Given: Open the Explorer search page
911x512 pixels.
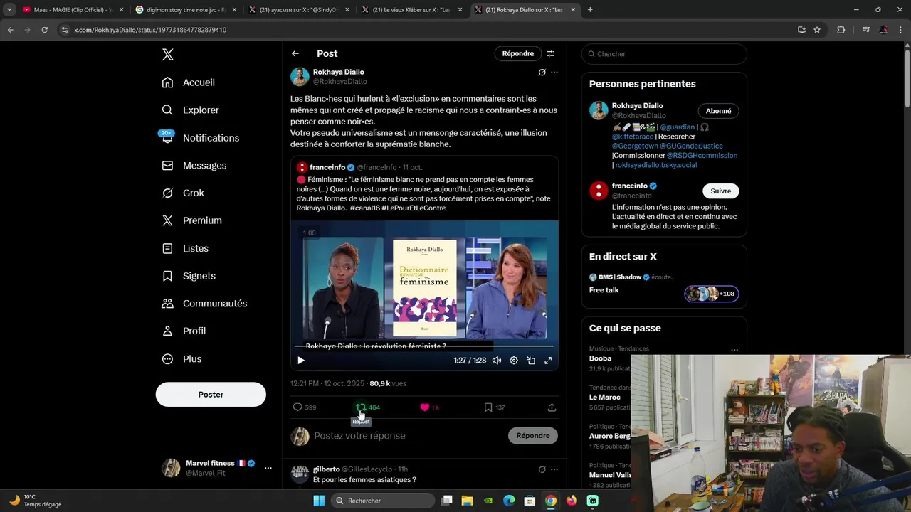Looking at the screenshot, I should [190, 110].
